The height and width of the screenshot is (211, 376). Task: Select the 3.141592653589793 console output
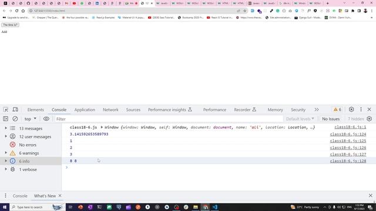(89, 134)
